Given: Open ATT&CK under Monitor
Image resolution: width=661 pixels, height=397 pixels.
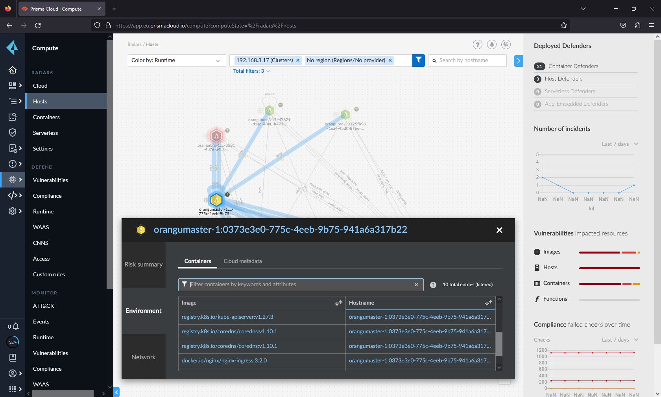Looking at the screenshot, I should 44,306.
